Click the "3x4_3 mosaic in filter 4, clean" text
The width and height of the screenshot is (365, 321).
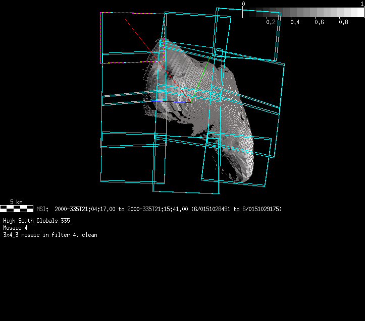[x=50, y=235]
